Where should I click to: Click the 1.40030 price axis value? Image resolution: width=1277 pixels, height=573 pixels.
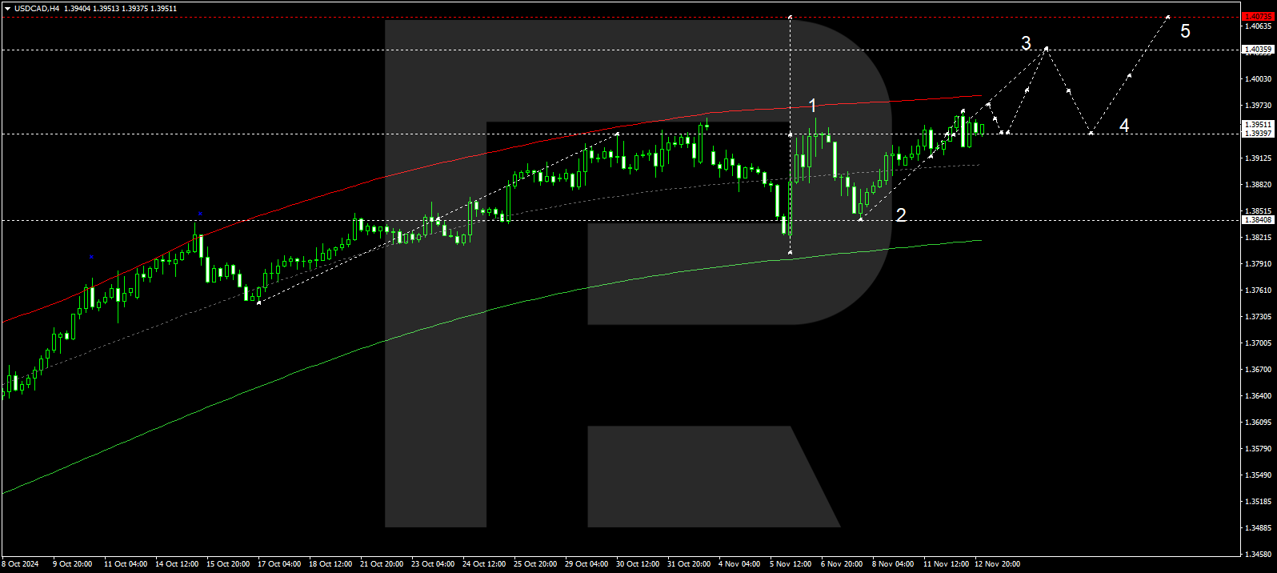pyautogui.click(x=1259, y=78)
